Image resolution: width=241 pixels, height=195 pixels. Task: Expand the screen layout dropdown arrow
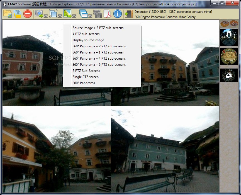pos(90,16)
